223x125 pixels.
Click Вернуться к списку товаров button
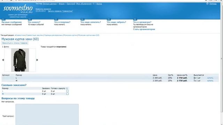(15, 43)
